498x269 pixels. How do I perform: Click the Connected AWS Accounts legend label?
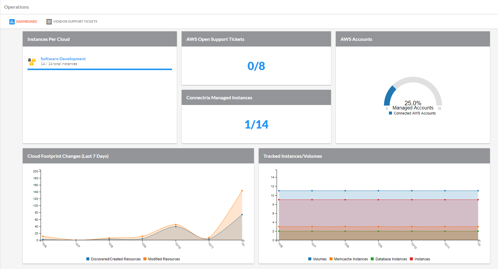[x=415, y=113]
